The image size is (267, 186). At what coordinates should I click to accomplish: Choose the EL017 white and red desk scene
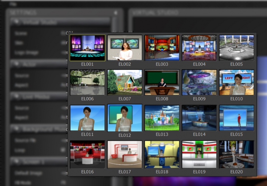point(124,154)
